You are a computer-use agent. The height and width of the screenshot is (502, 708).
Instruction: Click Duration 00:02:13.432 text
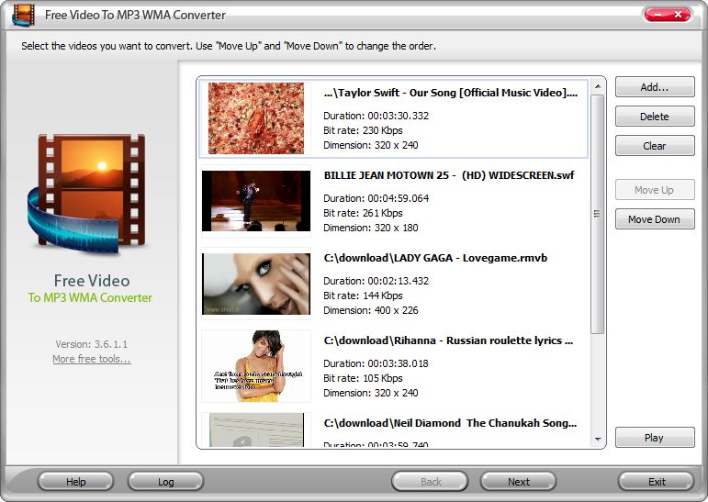[x=376, y=281]
